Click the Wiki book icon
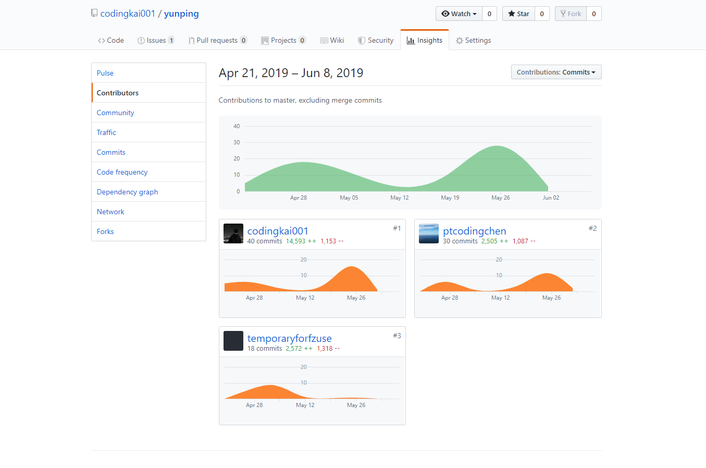The image size is (706, 468). 324,41
